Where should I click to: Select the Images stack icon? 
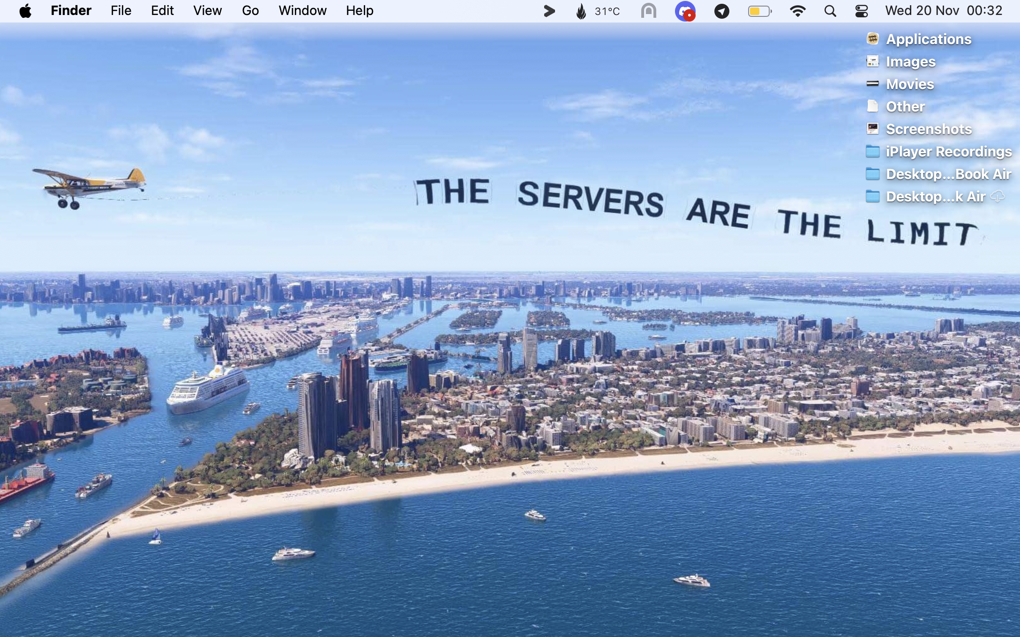[872, 61]
